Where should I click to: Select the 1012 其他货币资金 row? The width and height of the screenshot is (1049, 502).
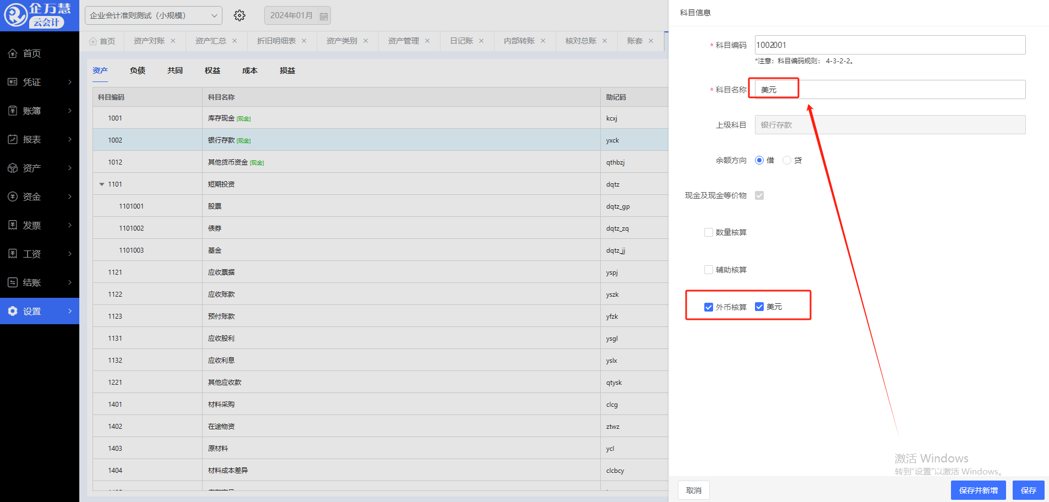[381, 162]
